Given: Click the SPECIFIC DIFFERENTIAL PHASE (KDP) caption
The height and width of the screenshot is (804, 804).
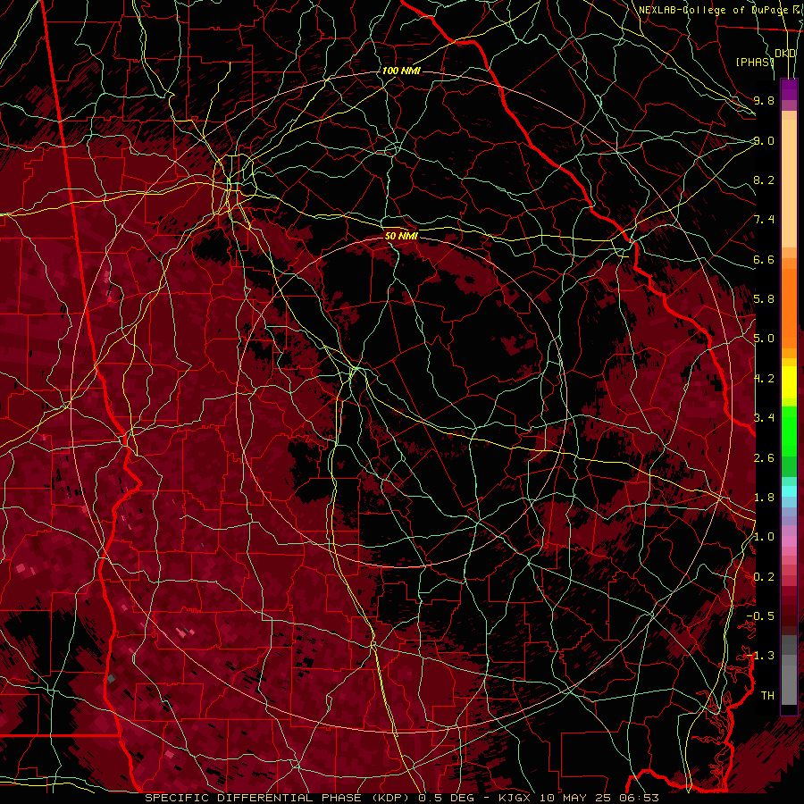Looking at the screenshot, I should tap(280, 798).
